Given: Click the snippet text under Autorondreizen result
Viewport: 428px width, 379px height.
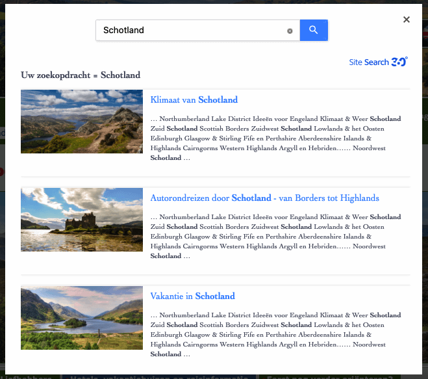Looking at the screenshot, I should click(x=275, y=237).
